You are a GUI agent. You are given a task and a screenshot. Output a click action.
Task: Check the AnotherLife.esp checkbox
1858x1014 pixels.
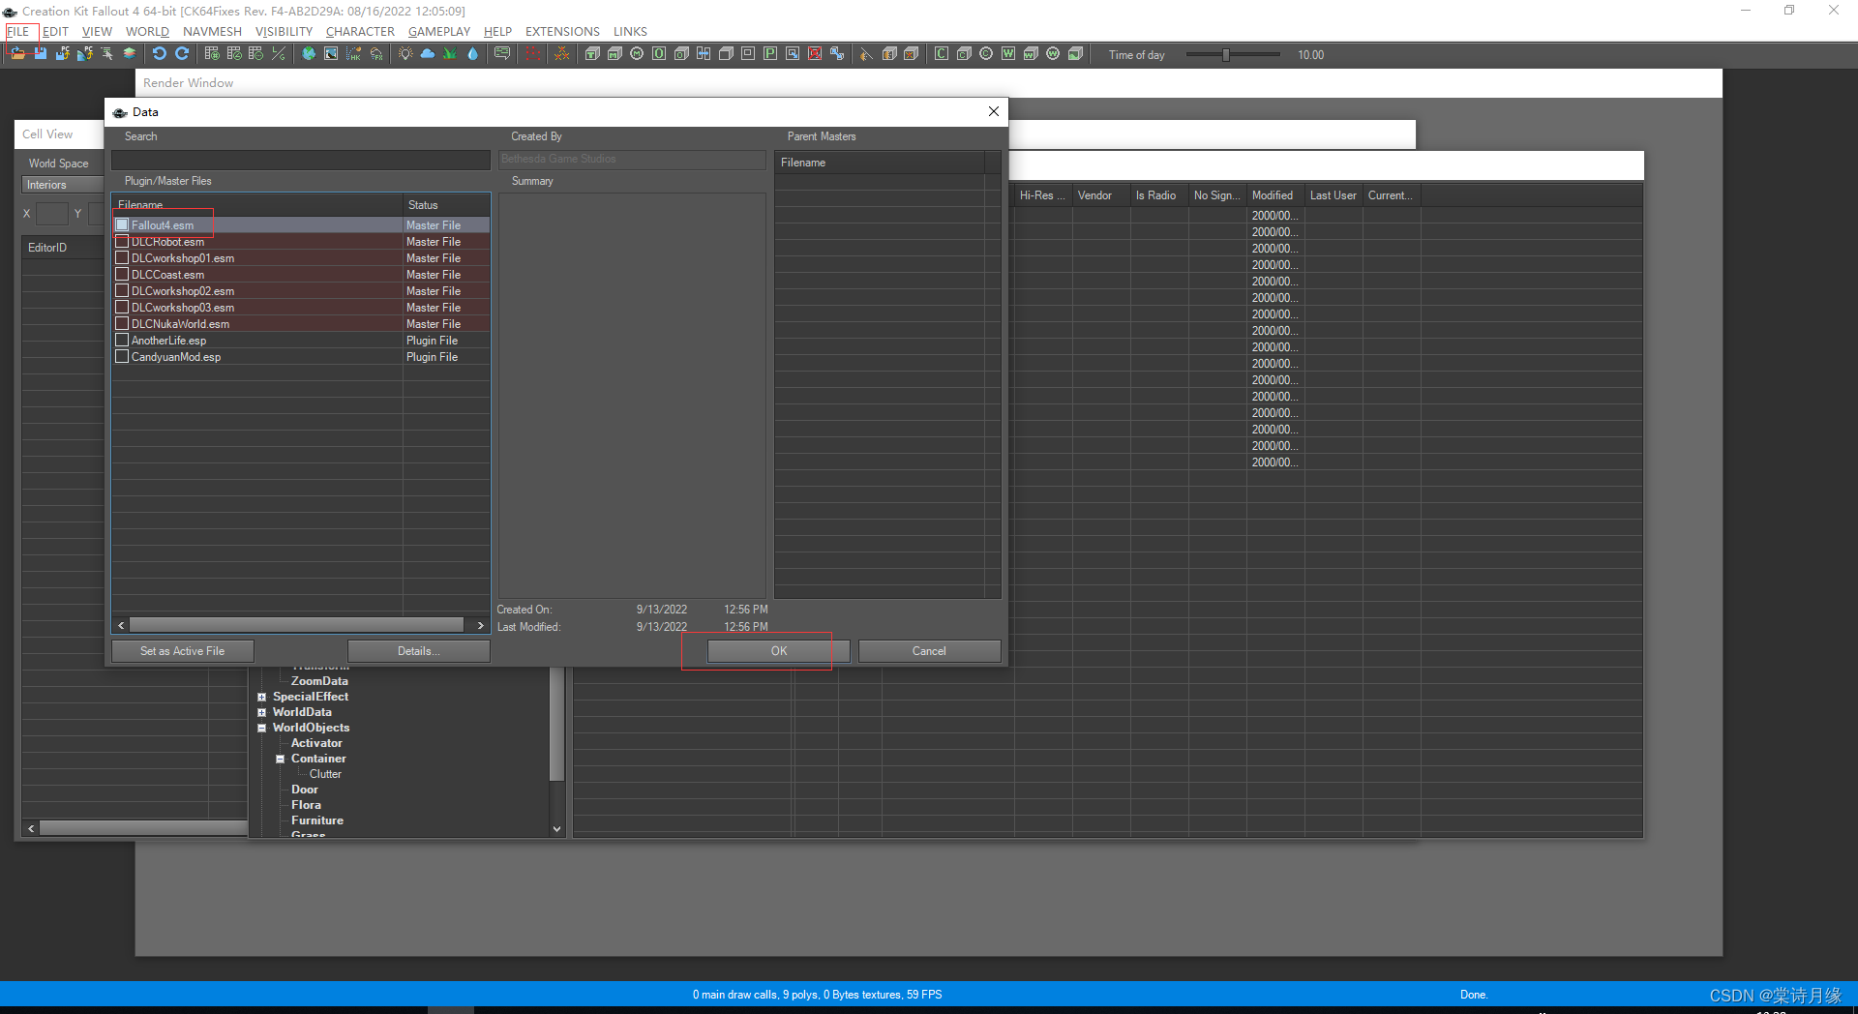pos(122,340)
